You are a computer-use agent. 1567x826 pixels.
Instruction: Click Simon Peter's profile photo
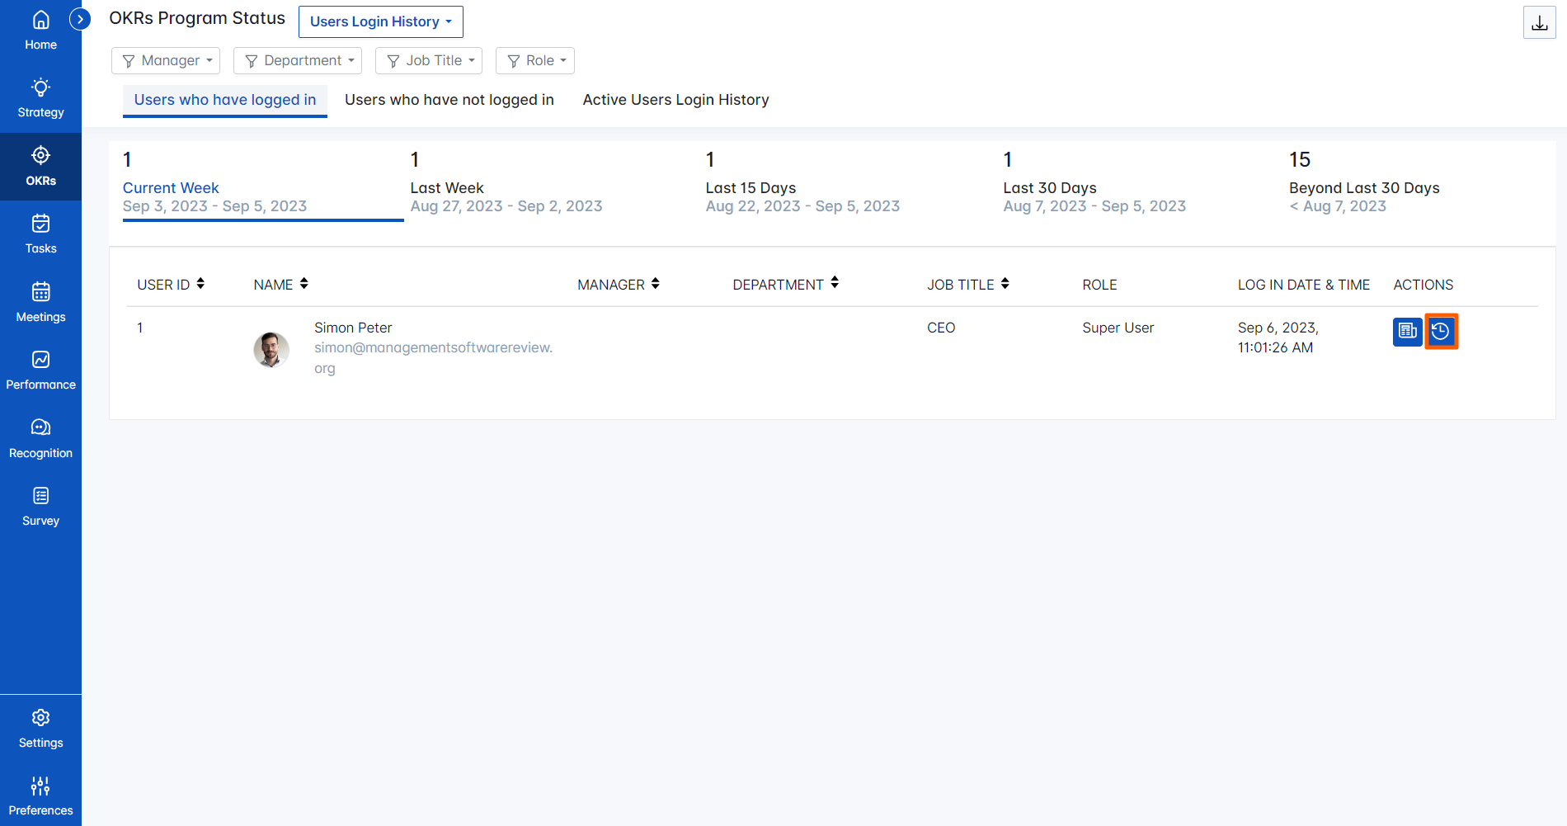tap(271, 350)
